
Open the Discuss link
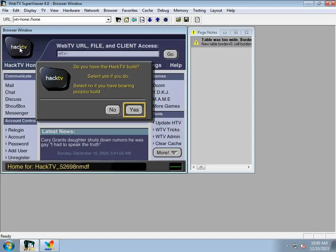tap(13, 99)
